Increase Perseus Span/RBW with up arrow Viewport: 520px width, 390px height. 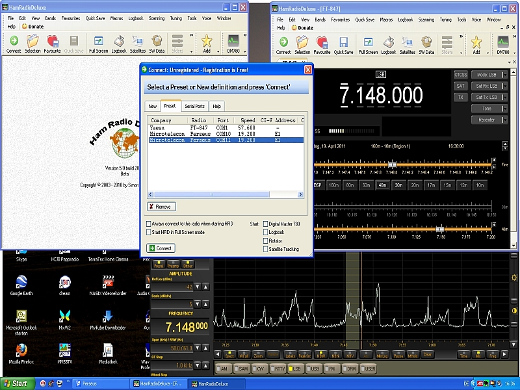click(205, 348)
